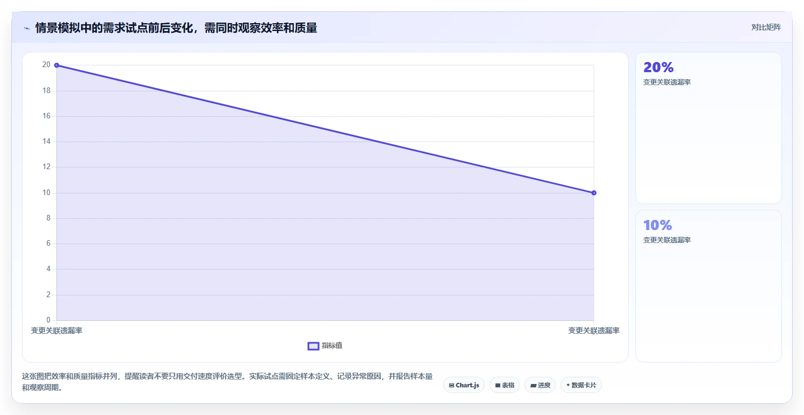Click the chart data point at value 10
804x415 pixels.
594,193
